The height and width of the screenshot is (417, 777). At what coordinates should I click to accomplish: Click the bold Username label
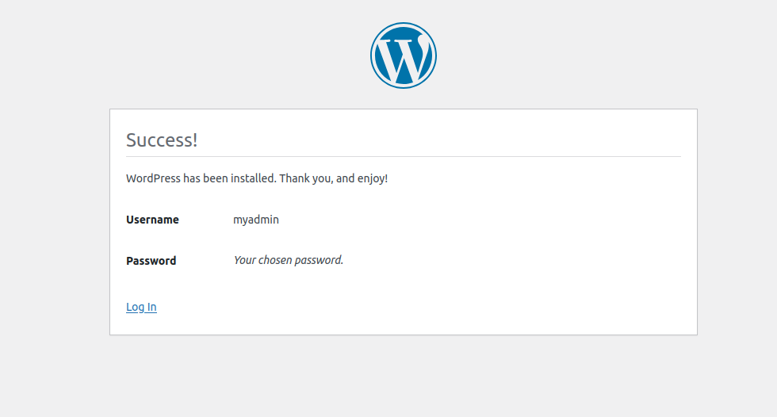coord(152,220)
